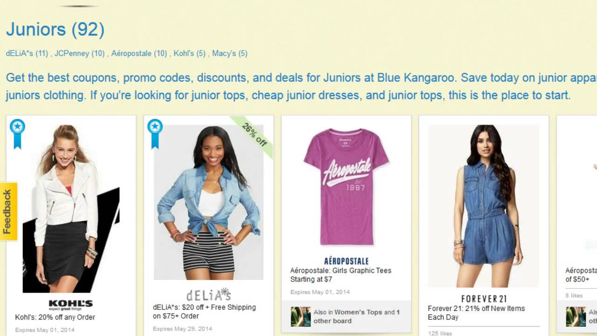The image size is (597, 336).
Task: Click the dELiA*s brand logo
Action: (x=208, y=294)
